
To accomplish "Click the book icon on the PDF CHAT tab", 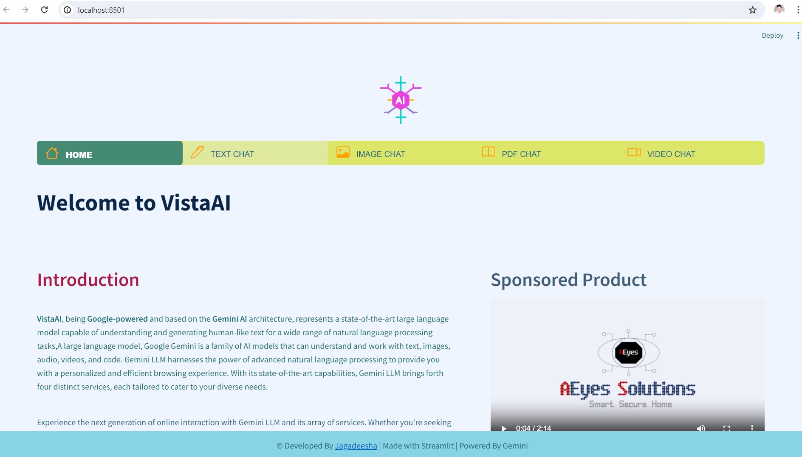I will pyautogui.click(x=489, y=152).
